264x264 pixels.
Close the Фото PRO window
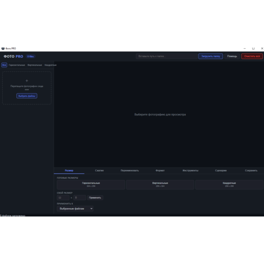point(262,48)
